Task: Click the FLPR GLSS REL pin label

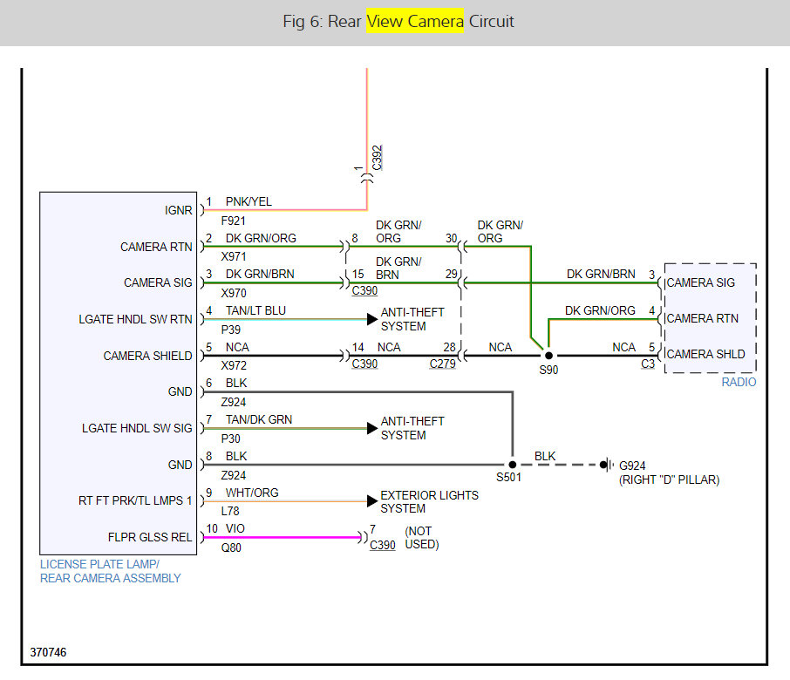Action: click(150, 537)
